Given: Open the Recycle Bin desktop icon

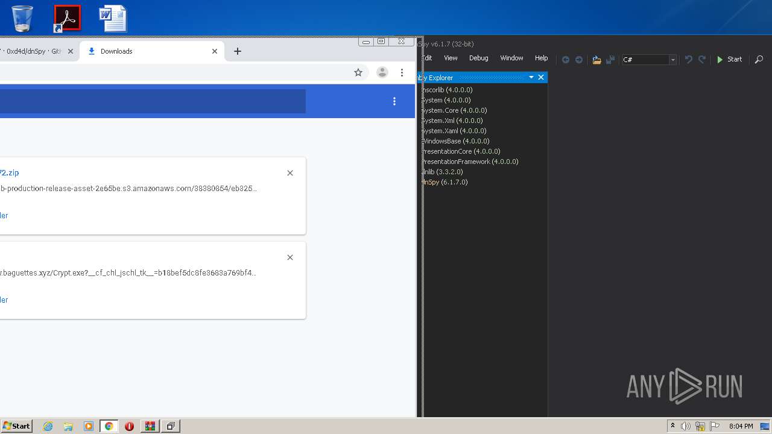Looking at the screenshot, I should 22,18.
